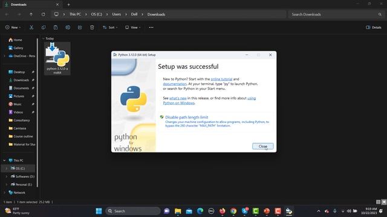Click the volume icon in system tray
This screenshot has height=217, width=387.
349,211
